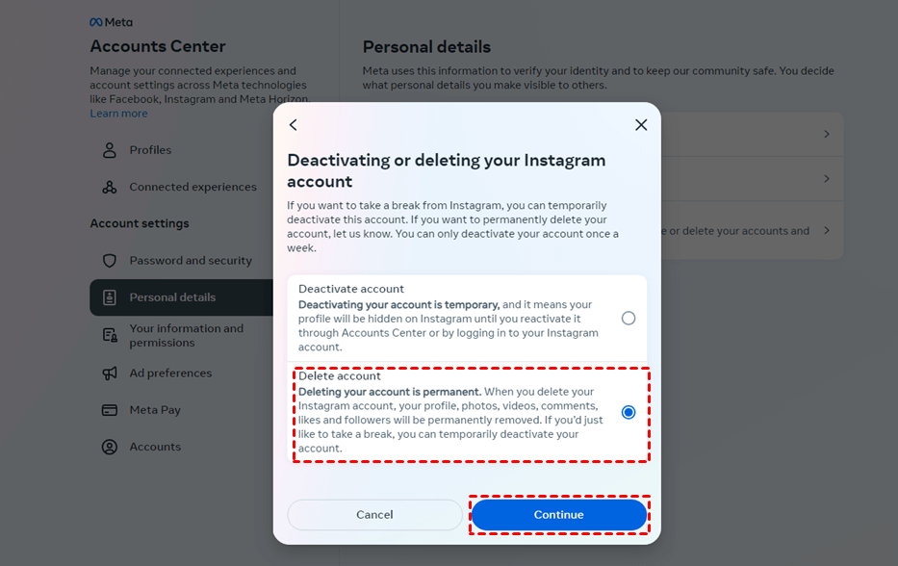
Task: Click the Profiles person icon
Action: click(110, 150)
